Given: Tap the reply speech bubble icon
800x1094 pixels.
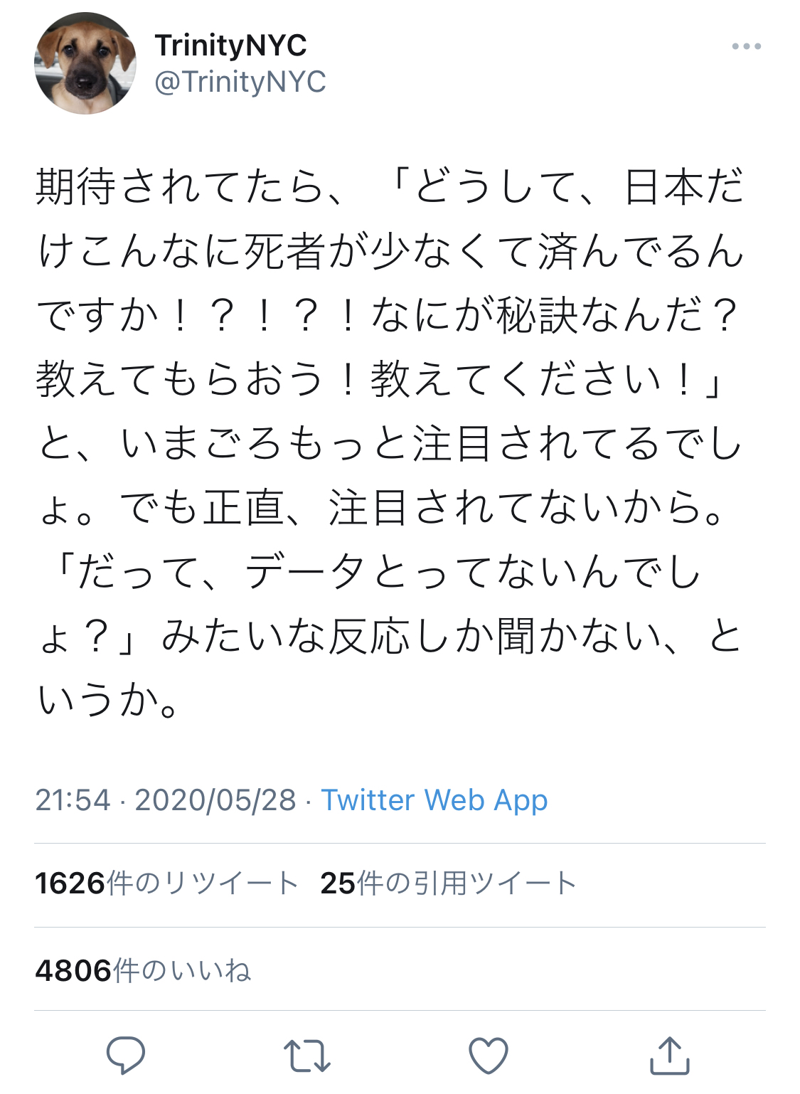Looking at the screenshot, I should pos(126,1055).
